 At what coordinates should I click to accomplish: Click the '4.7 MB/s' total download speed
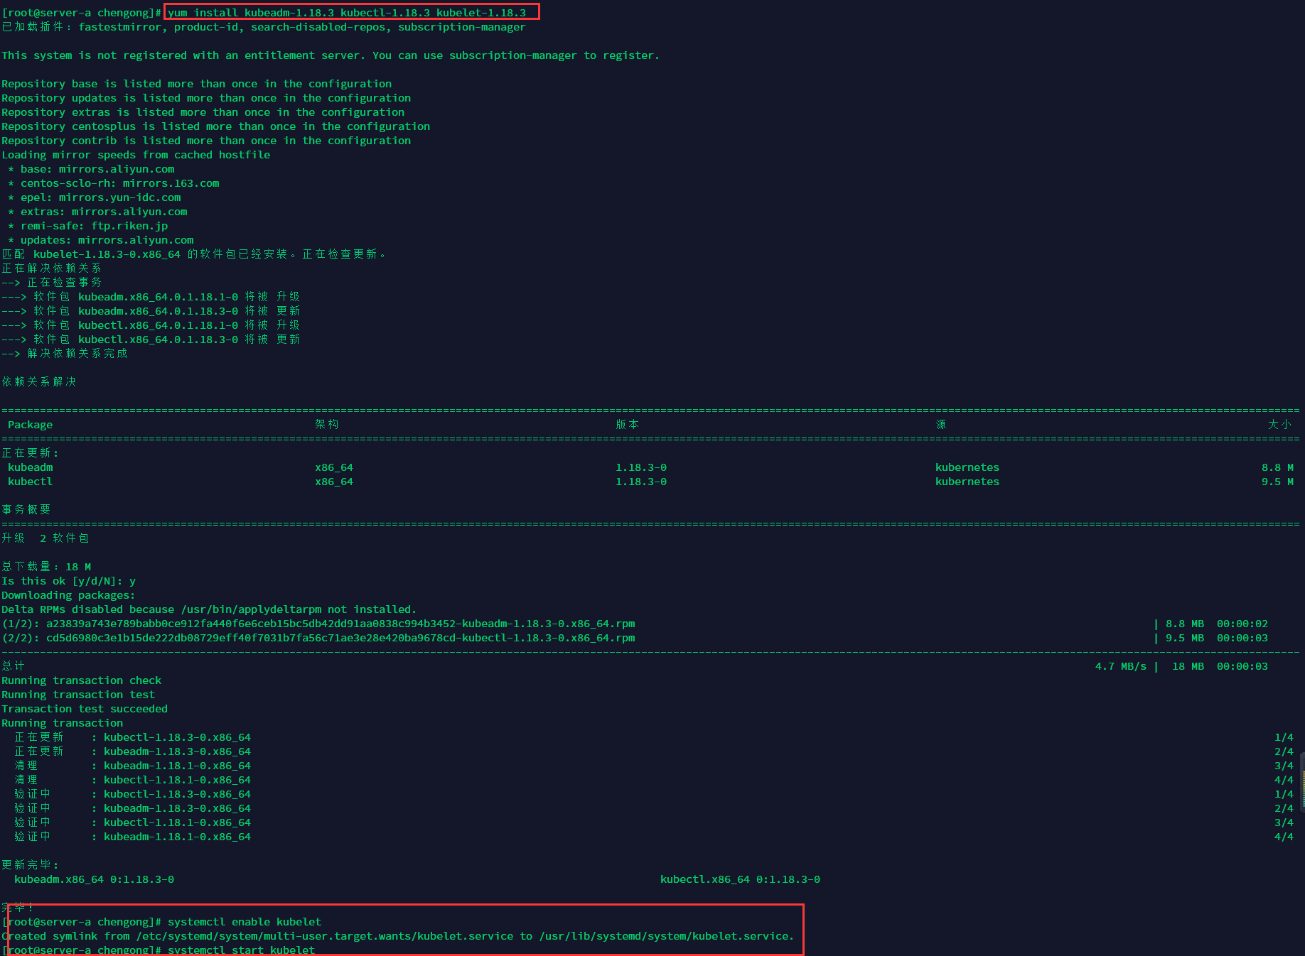coord(1120,666)
